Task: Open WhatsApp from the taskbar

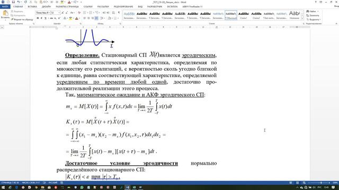Action: pyautogui.click(x=82, y=188)
